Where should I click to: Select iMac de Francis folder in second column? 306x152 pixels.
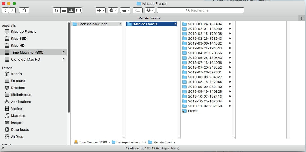pyautogui.click(x=151, y=24)
